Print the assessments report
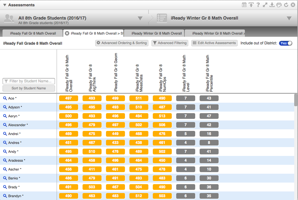This screenshot has height=200, width=298. pos(279,5)
